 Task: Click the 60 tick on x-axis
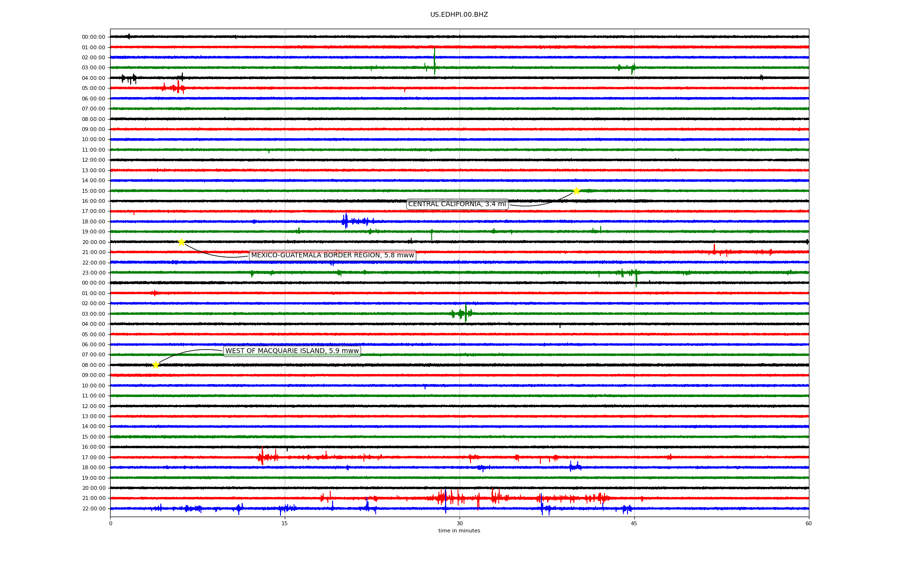click(808, 523)
